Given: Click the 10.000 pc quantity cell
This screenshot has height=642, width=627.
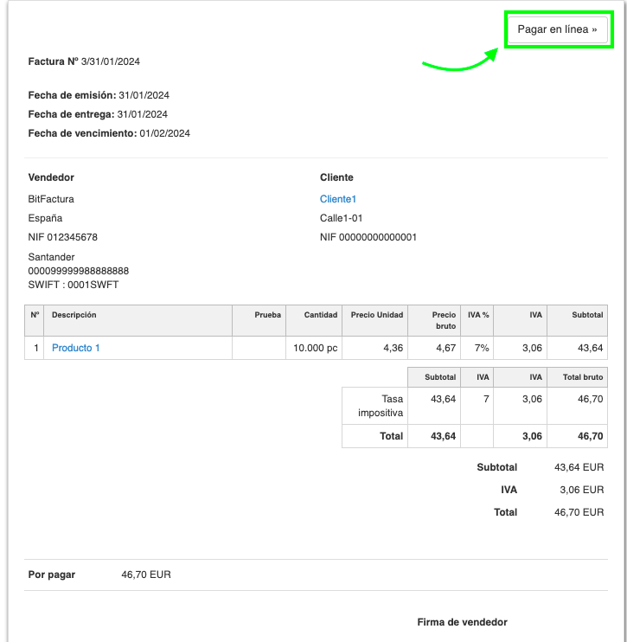Looking at the screenshot, I should click(316, 348).
